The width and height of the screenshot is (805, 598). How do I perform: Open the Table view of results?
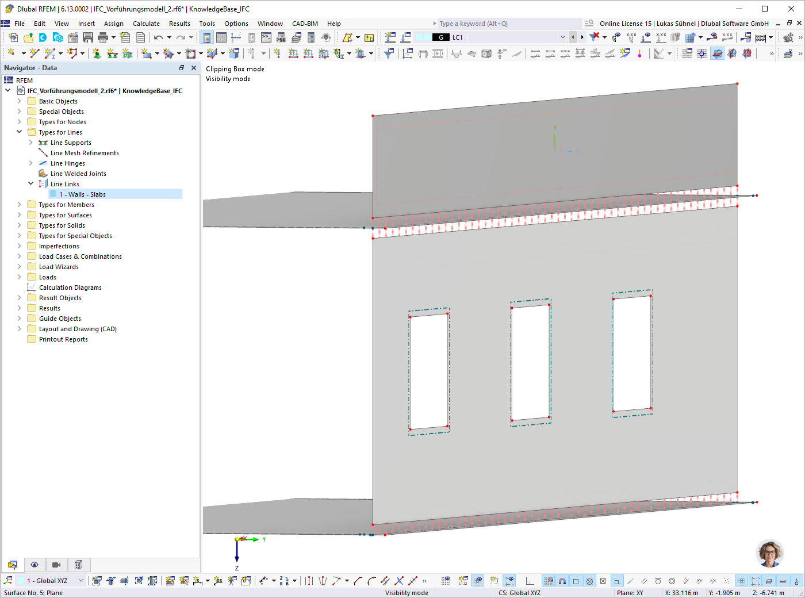click(222, 37)
